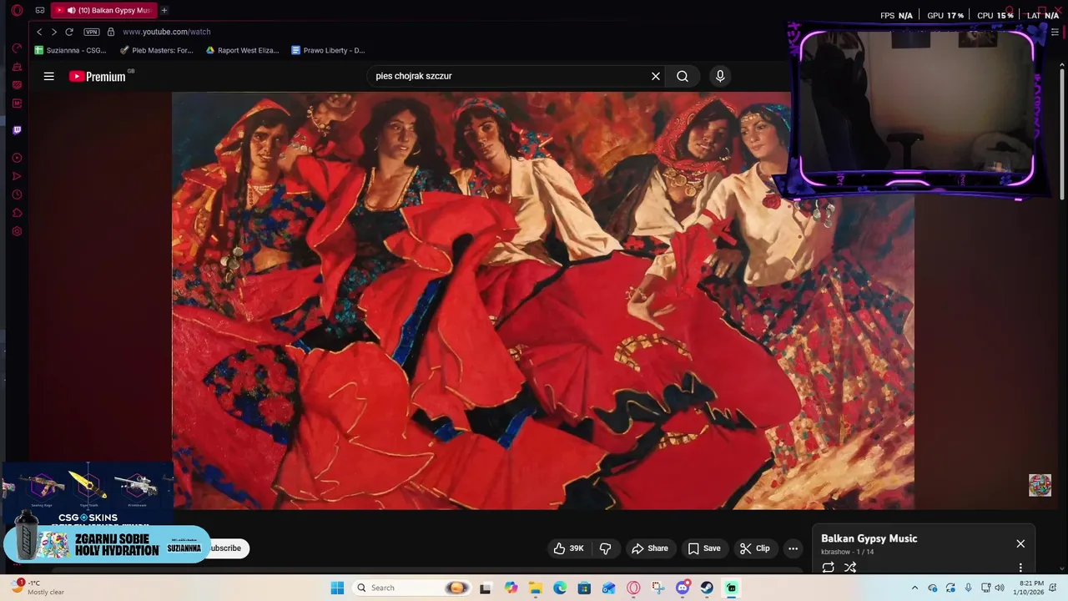The width and height of the screenshot is (1068, 601).
Task: Open Task View on the taskbar
Action: 486,588
